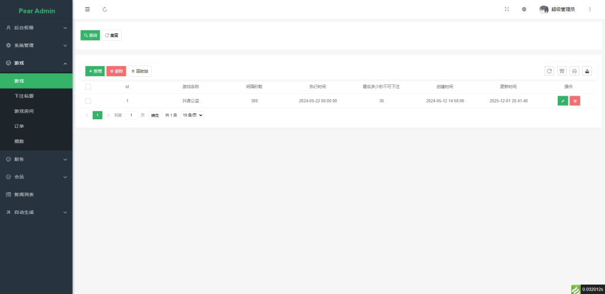Go to 游戏房间 in the sidebar
Viewport: 605px width, 294px height.
point(24,111)
